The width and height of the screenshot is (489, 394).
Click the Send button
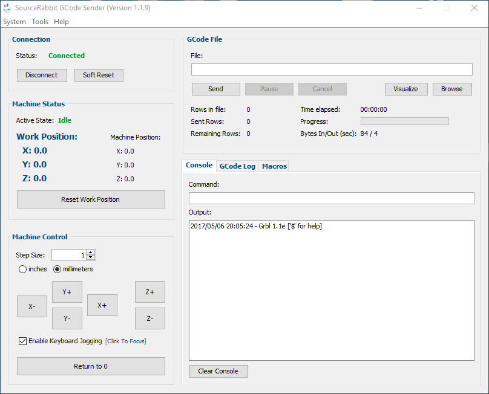pyautogui.click(x=216, y=89)
